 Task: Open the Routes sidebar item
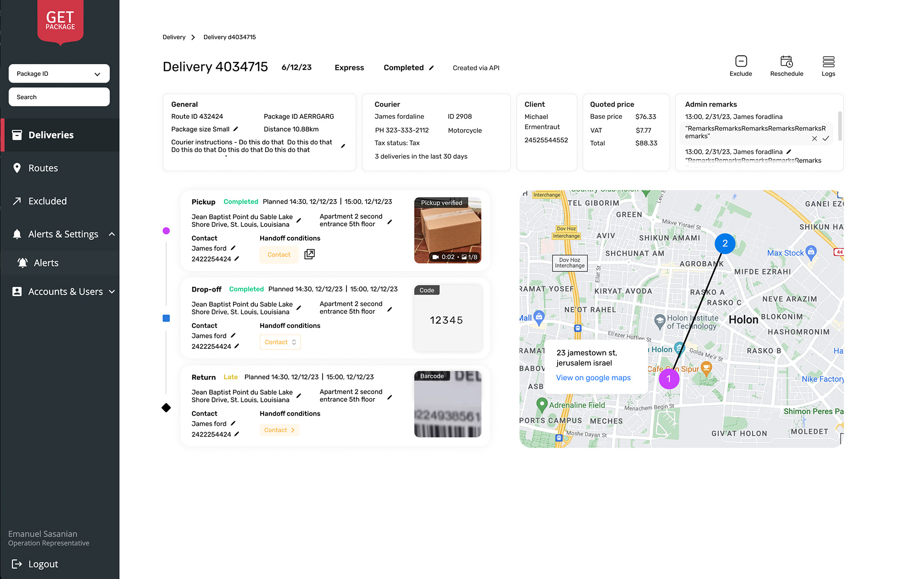(x=43, y=168)
